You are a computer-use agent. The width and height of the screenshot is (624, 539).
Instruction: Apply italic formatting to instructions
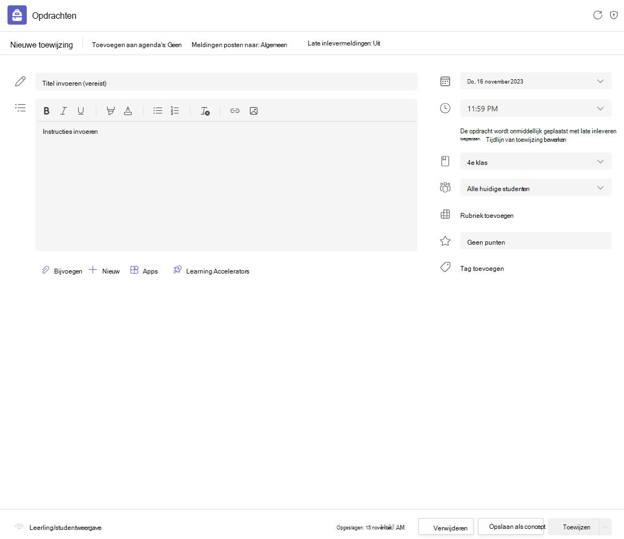point(64,111)
